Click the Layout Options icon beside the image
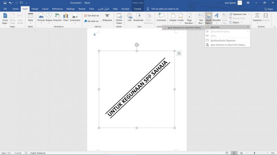The height and width of the screenshot is (155, 277). [179, 53]
